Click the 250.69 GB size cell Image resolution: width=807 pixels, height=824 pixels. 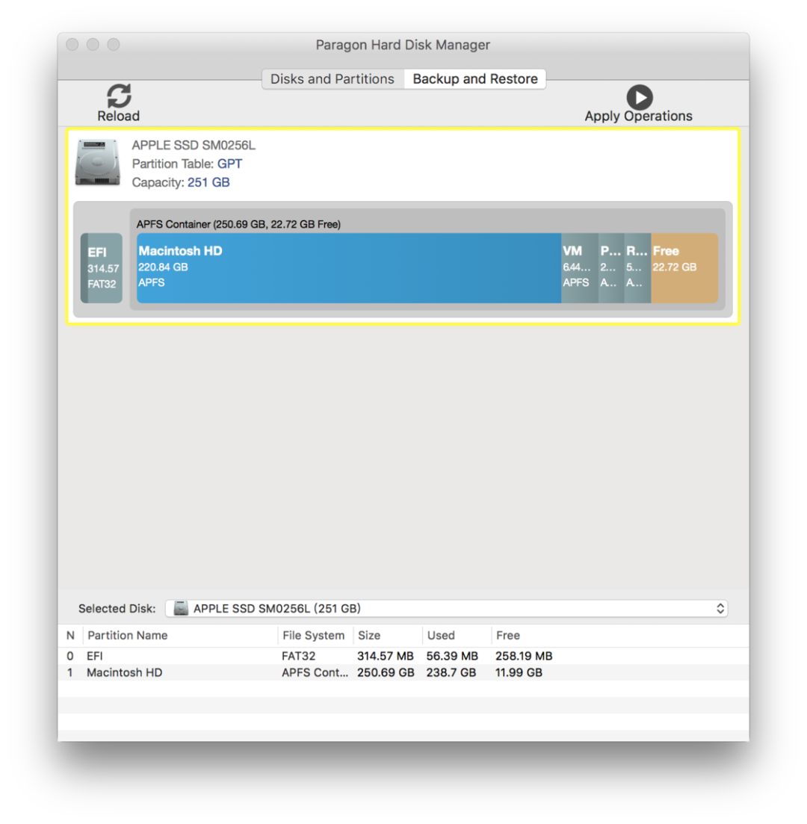point(386,672)
